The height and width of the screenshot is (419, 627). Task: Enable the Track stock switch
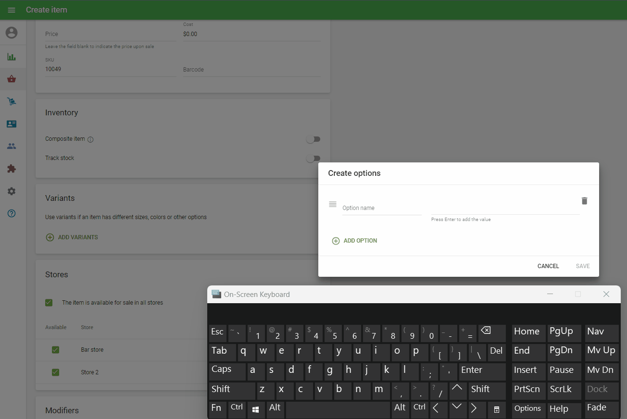click(x=313, y=159)
